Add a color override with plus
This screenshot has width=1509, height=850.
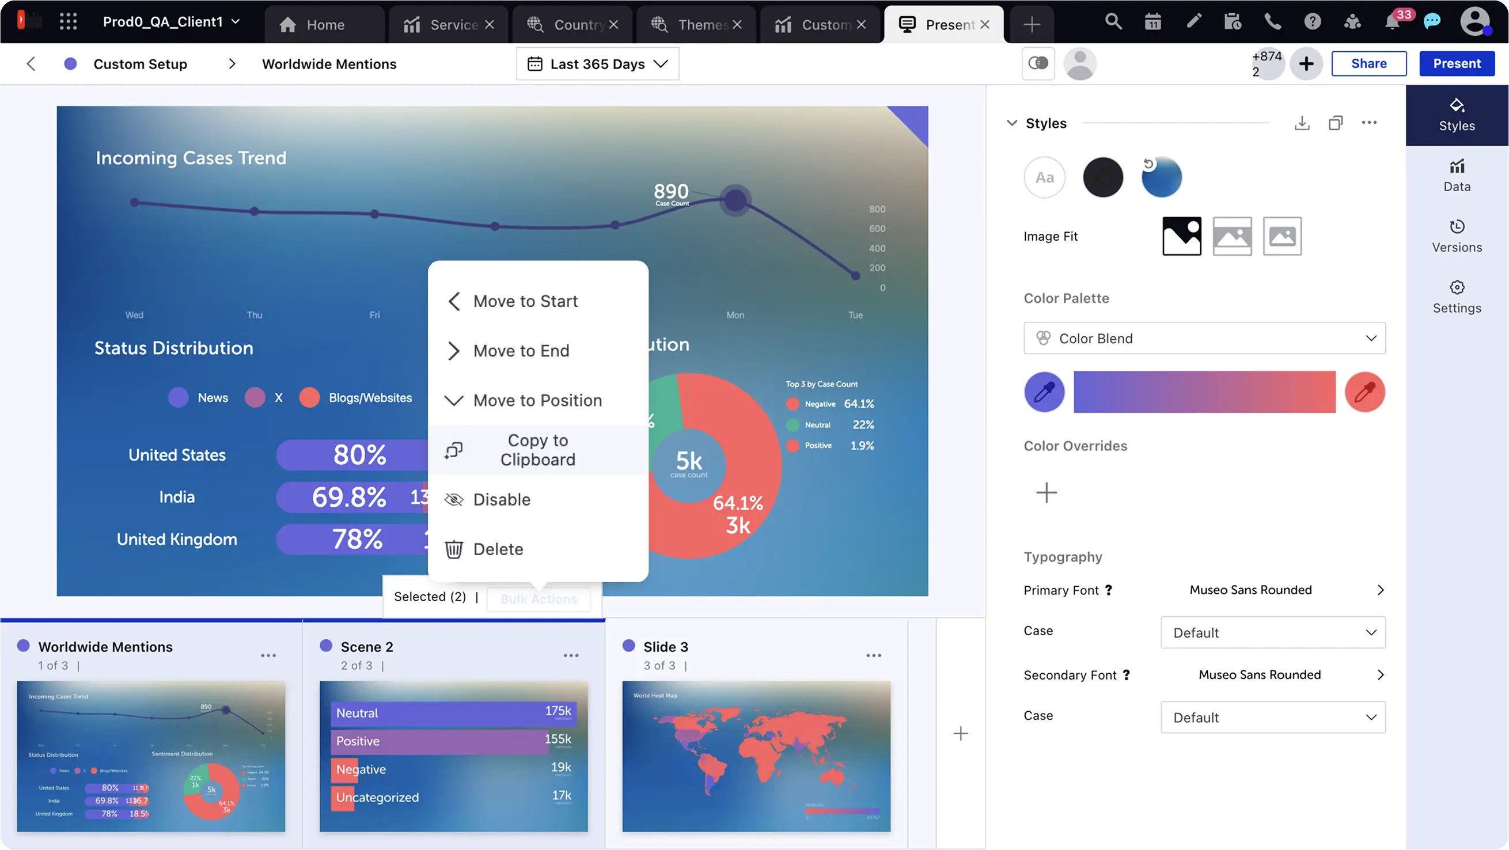point(1047,492)
